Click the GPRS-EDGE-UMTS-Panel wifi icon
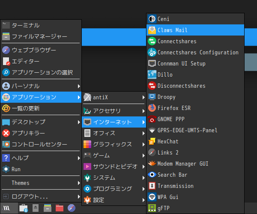The height and width of the screenshot is (214, 257). pos(152,131)
